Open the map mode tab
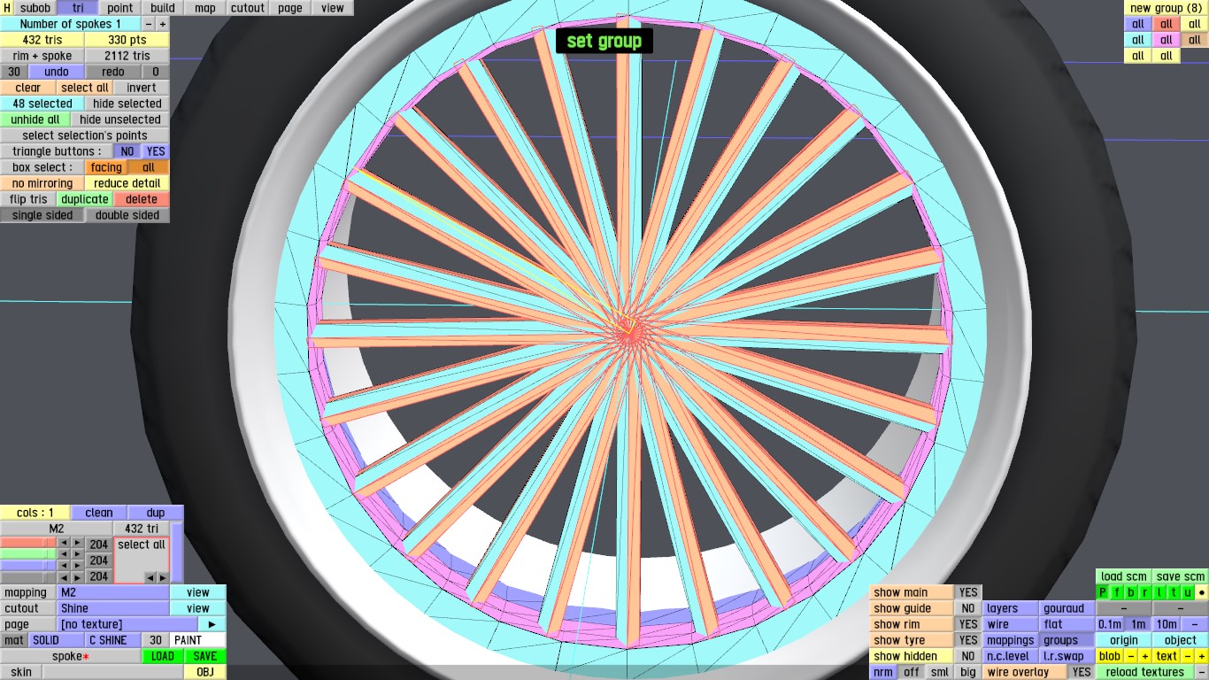 tap(205, 8)
